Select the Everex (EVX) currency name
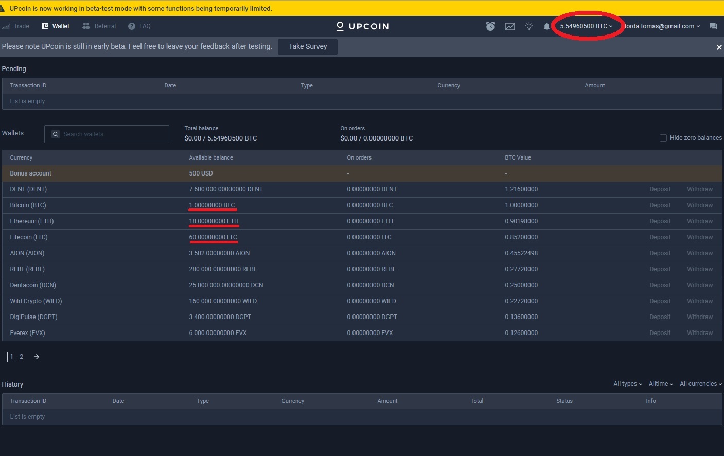This screenshot has width=724, height=456. (x=28, y=333)
